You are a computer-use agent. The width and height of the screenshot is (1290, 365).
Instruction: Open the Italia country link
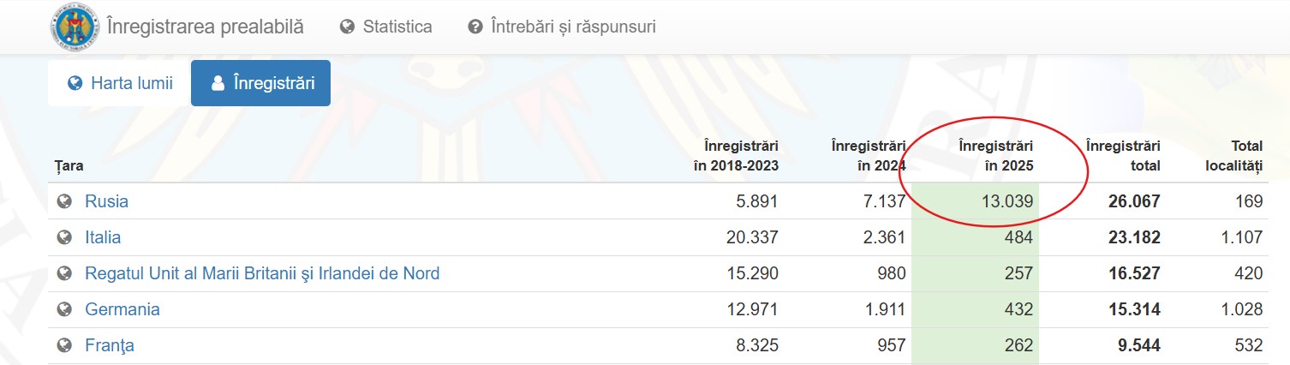pyautogui.click(x=103, y=237)
